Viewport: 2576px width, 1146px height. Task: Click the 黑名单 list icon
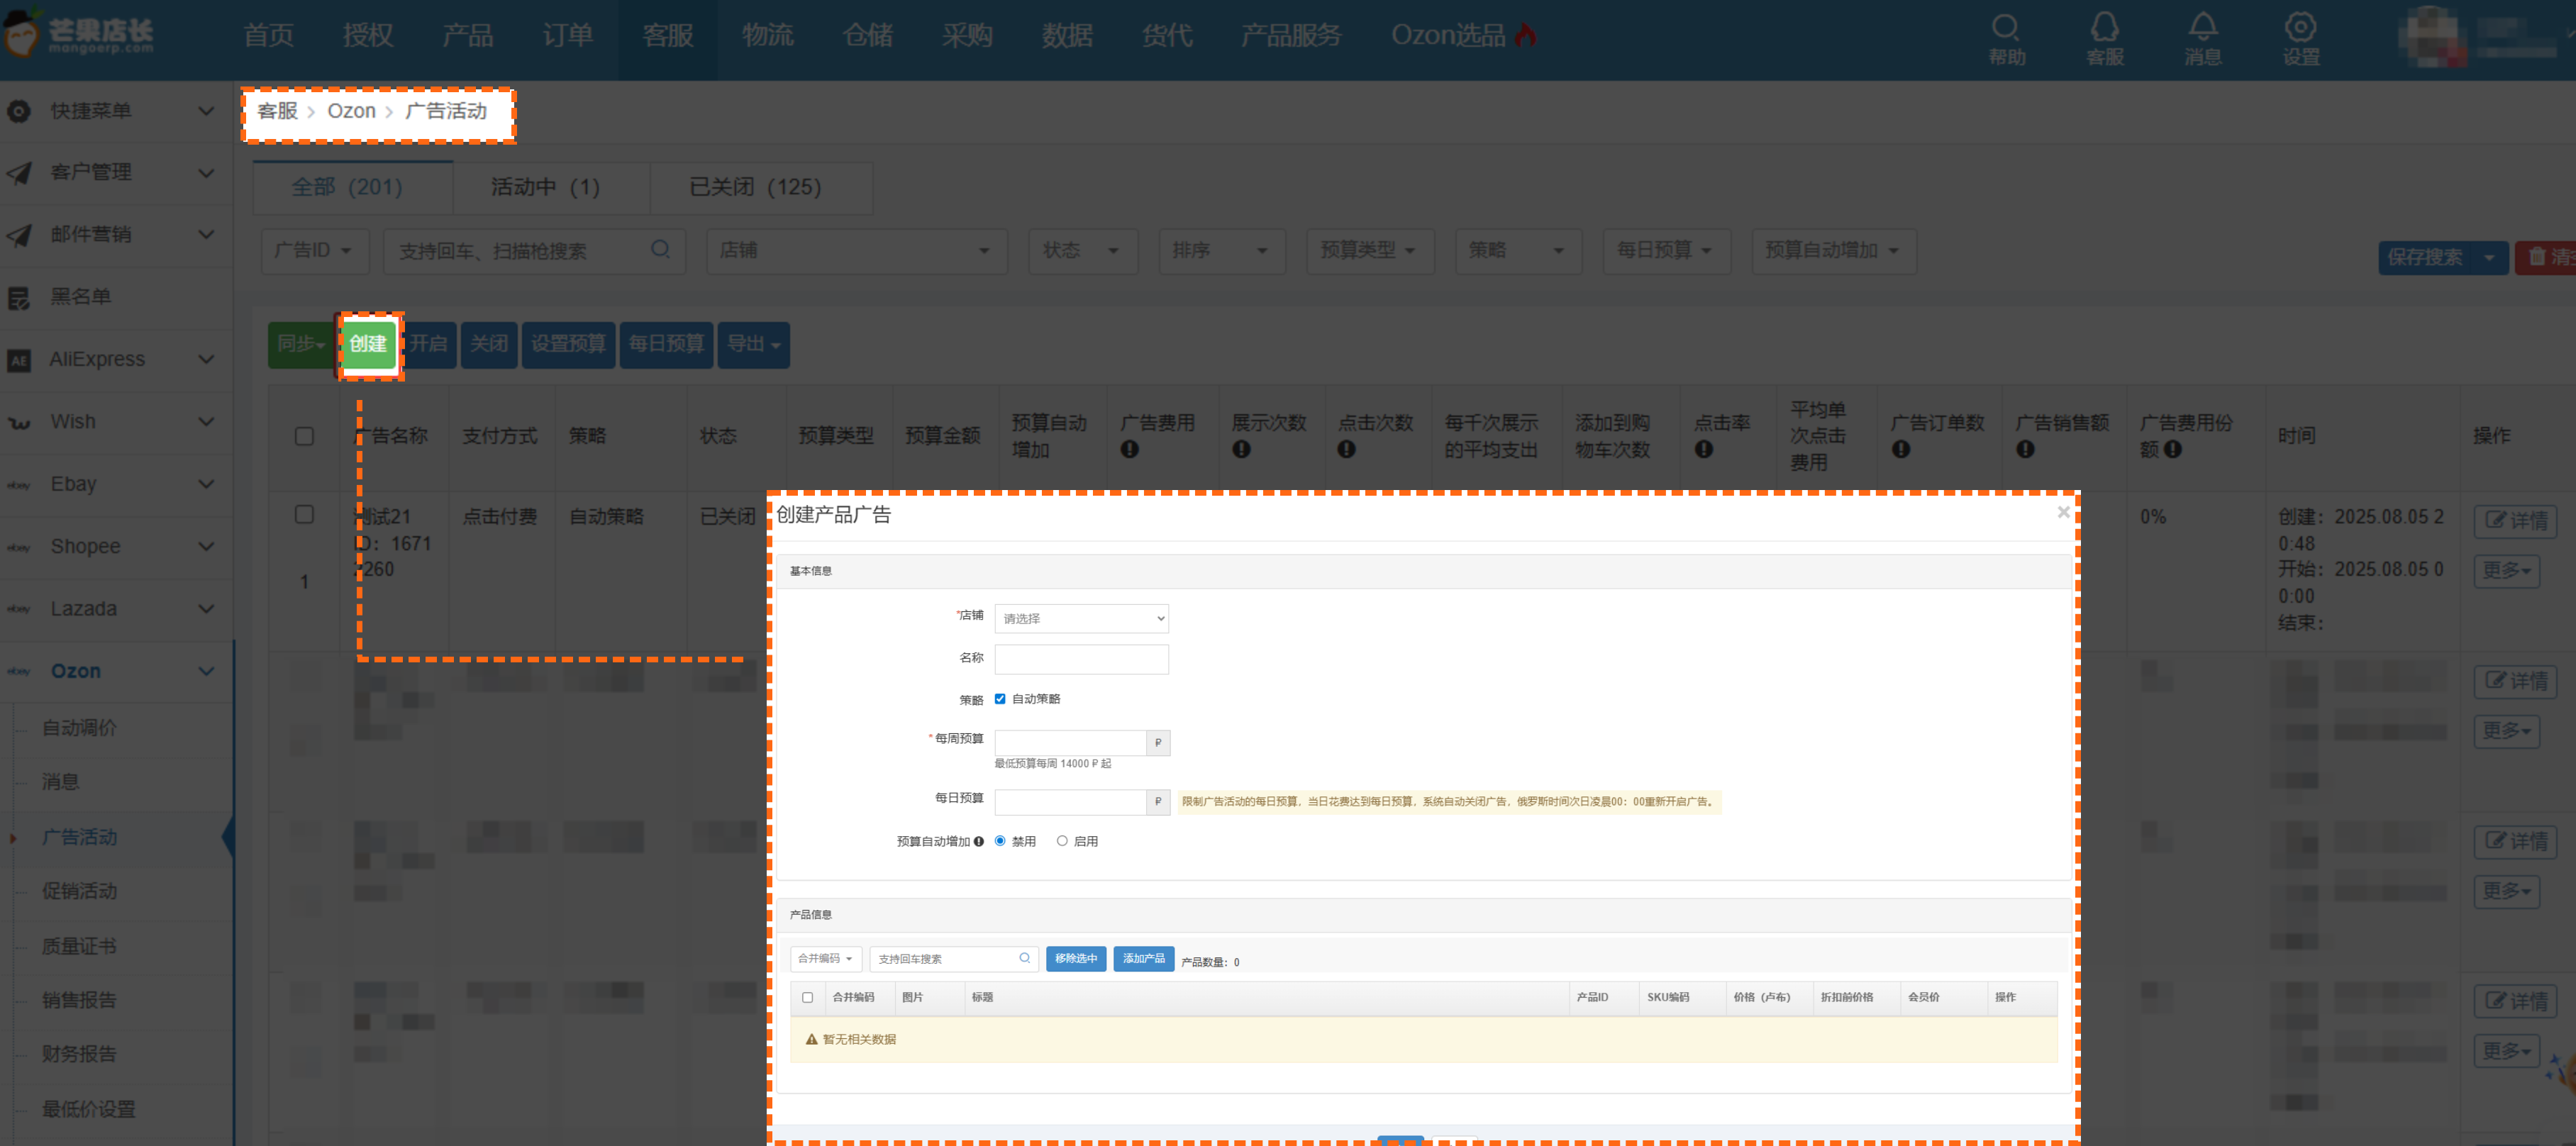(x=18, y=297)
